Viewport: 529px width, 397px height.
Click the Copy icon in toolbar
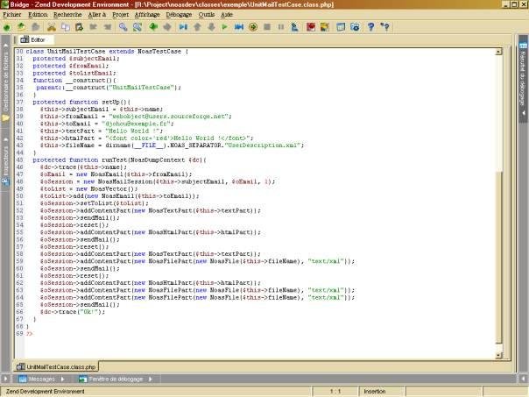pos(65,27)
